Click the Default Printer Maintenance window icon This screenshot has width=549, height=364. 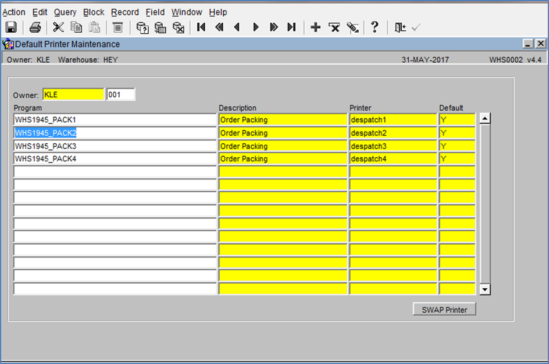point(8,44)
